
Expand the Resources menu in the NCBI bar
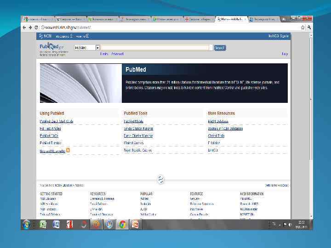(x=64, y=36)
